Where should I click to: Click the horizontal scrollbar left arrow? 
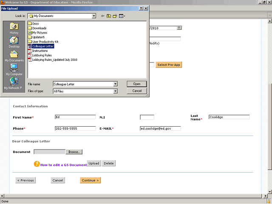[2, 196]
